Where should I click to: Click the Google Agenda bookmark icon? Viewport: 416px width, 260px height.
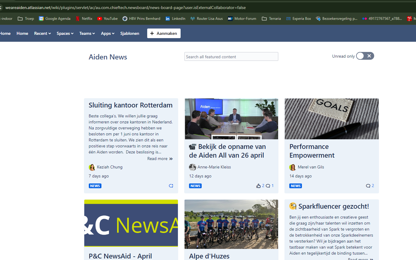pyautogui.click(x=41, y=19)
